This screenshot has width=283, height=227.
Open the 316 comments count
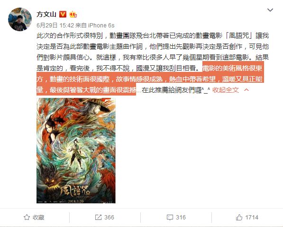(x=181, y=217)
